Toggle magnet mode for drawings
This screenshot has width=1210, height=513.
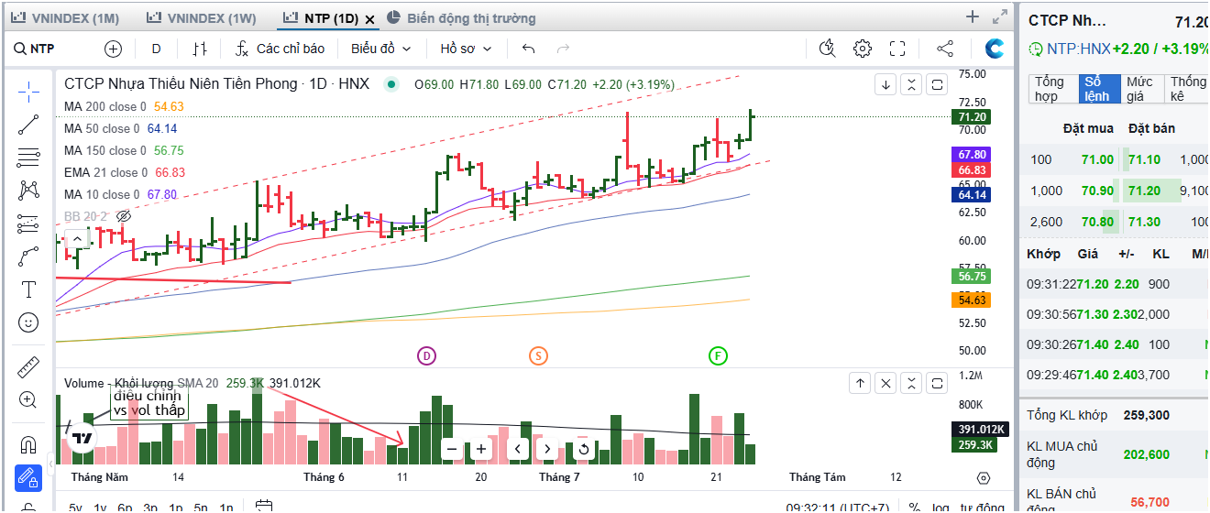pyautogui.click(x=28, y=445)
